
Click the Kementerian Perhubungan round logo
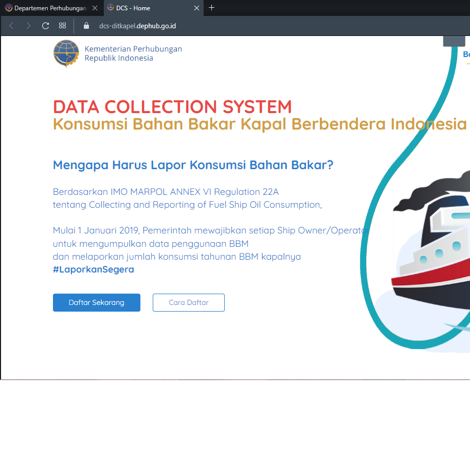(66, 53)
